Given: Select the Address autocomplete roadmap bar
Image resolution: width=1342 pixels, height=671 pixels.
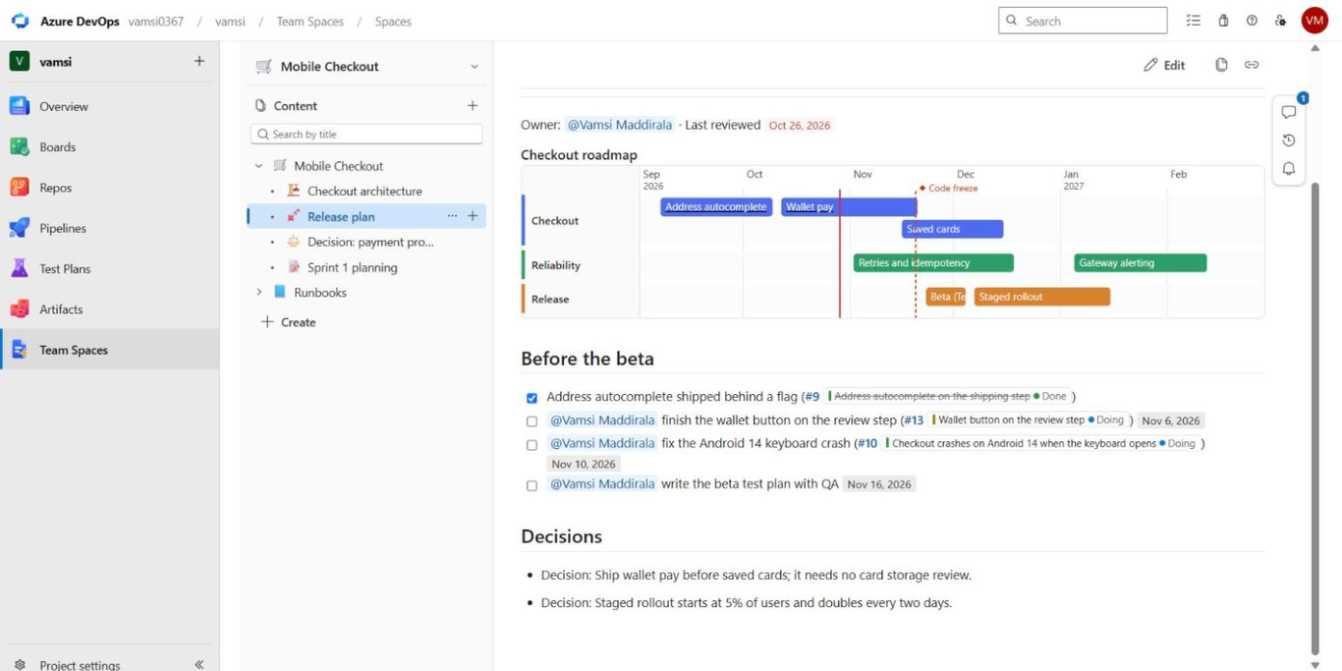Looking at the screenshot, I should click(716, 207).
